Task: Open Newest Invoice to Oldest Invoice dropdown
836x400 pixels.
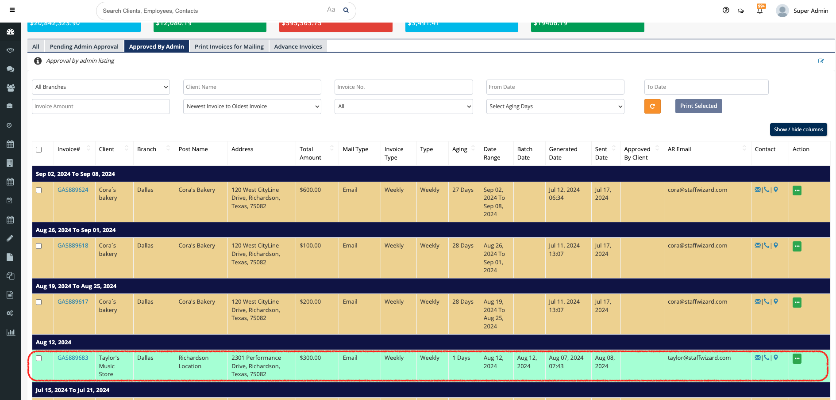Action: [x=252, y=107]
